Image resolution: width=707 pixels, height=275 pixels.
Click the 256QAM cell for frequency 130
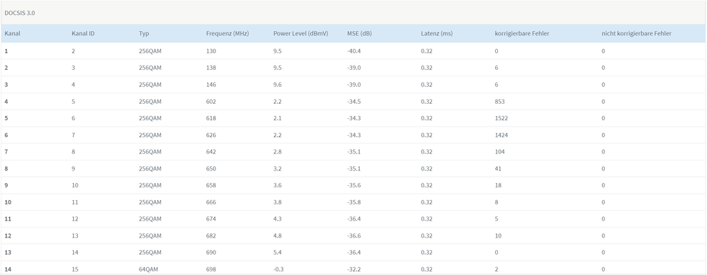(x=150, y=52)
